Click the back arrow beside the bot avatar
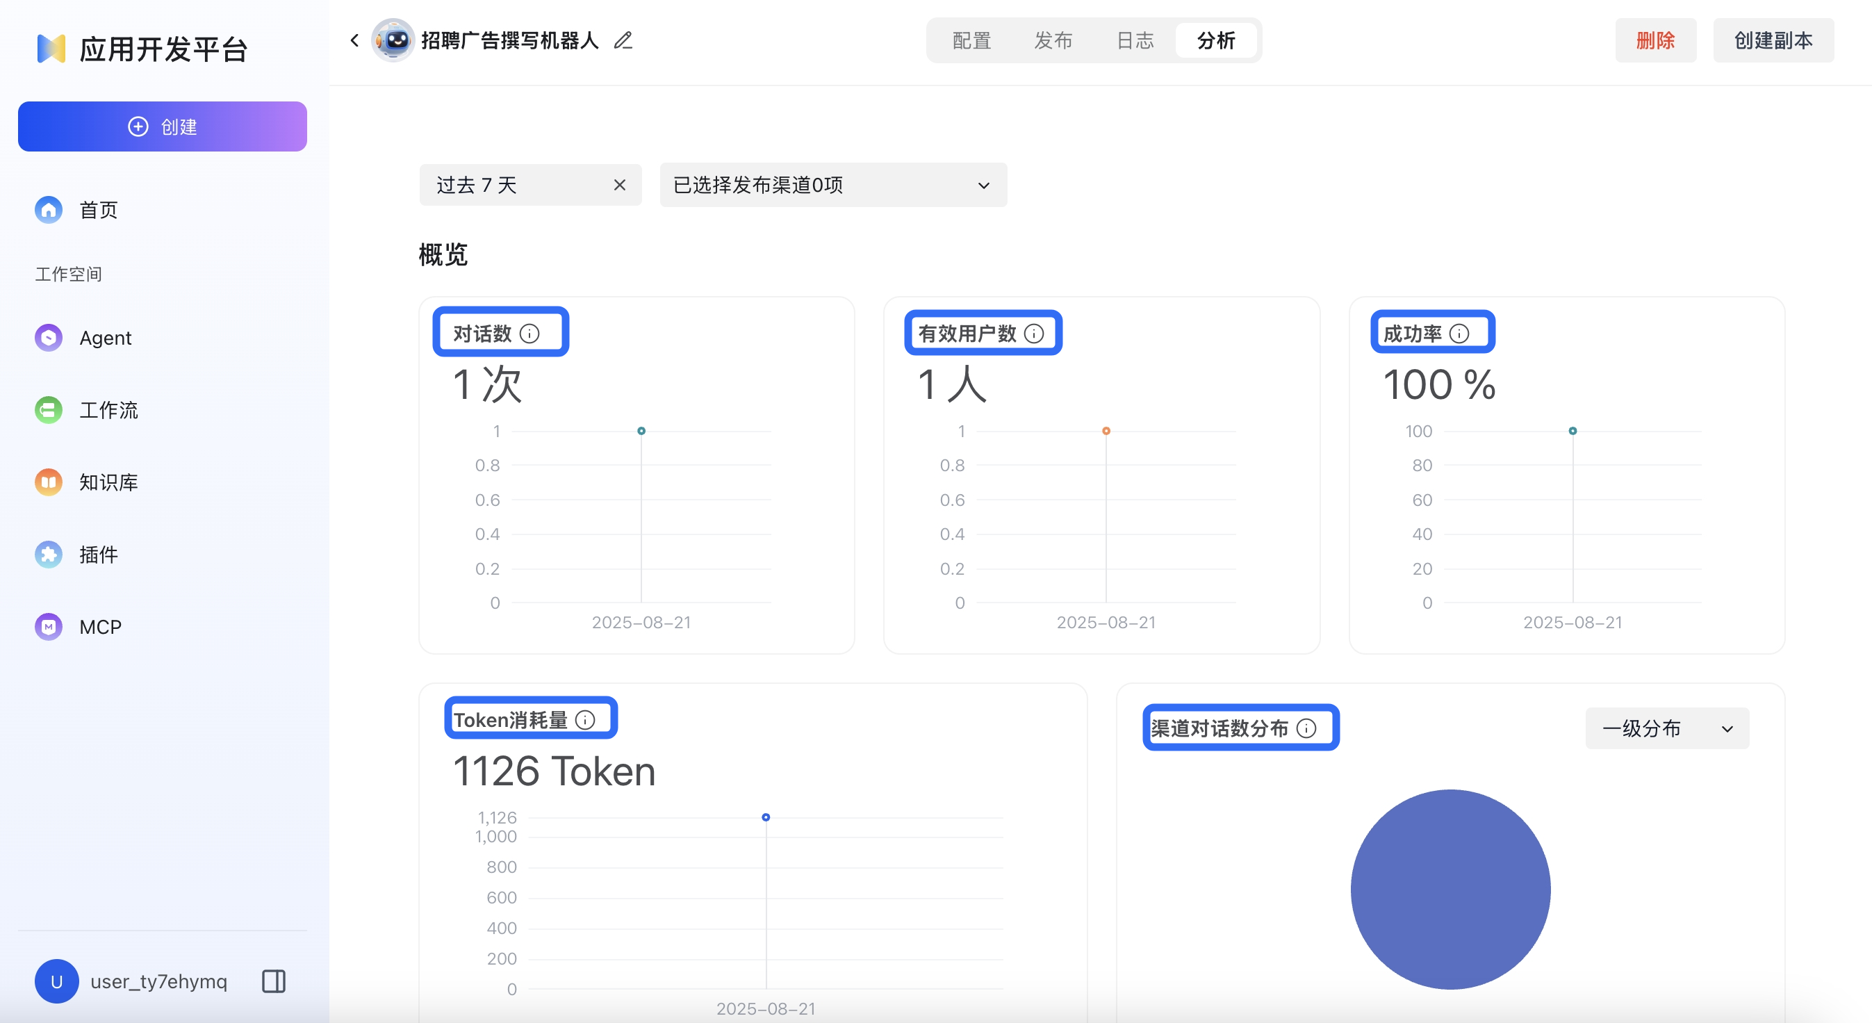 pyautogui.click(x=354, y=40)
